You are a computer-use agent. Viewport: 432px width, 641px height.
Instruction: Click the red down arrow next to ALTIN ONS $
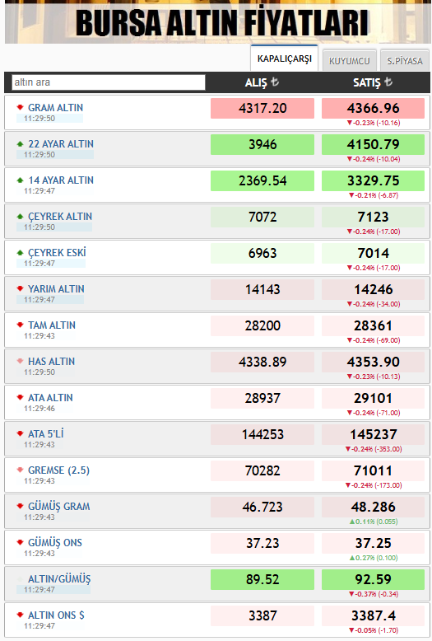point(20,615)
